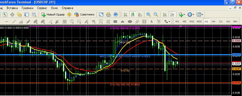Select the Fibonacci retracement tool
242x96 pixels.
click(72, 21)
